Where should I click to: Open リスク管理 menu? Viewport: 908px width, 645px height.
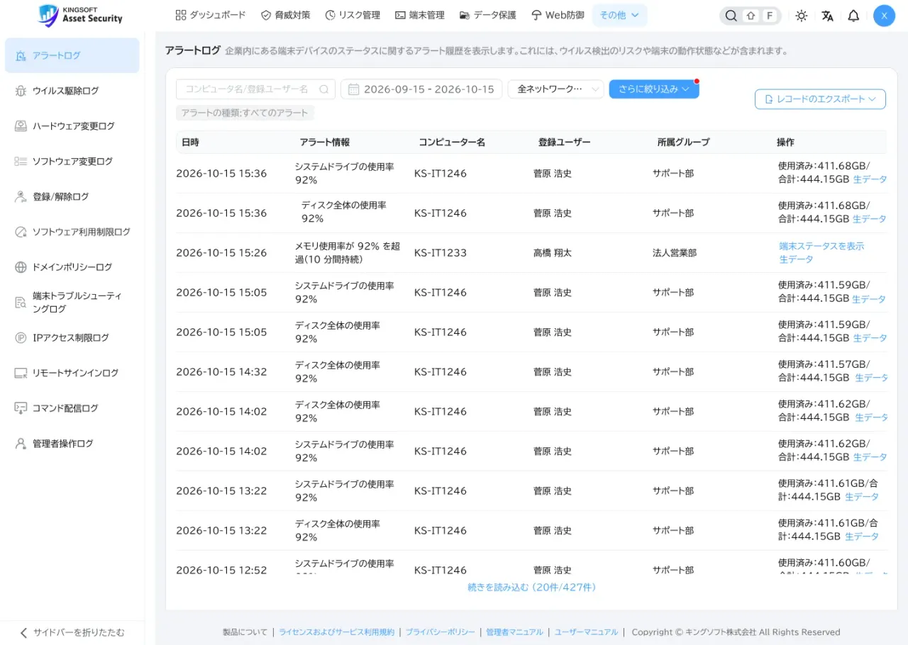coord(353,15)
